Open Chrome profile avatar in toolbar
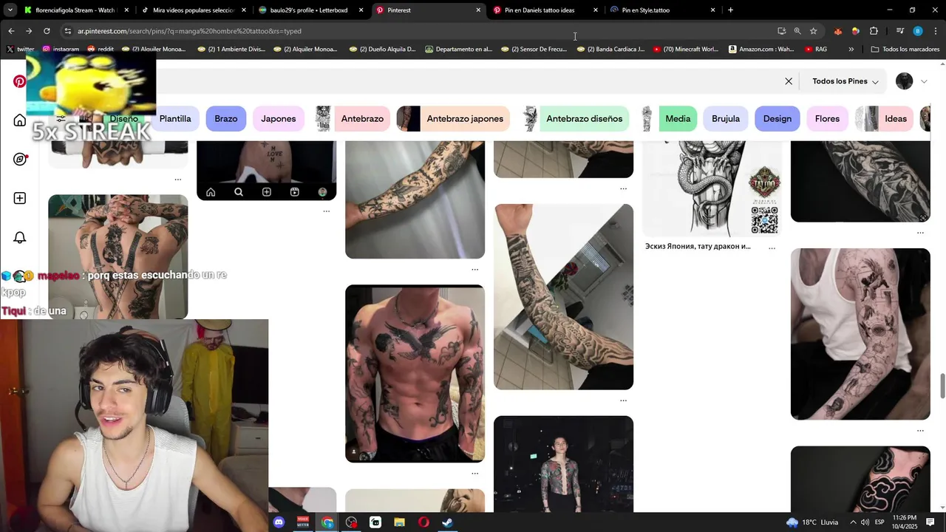This screenshot has width=946, height=532. [x=918, y=31]
